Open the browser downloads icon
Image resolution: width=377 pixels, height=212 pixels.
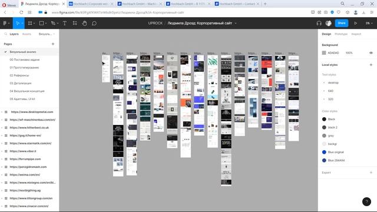coord(364,12)
